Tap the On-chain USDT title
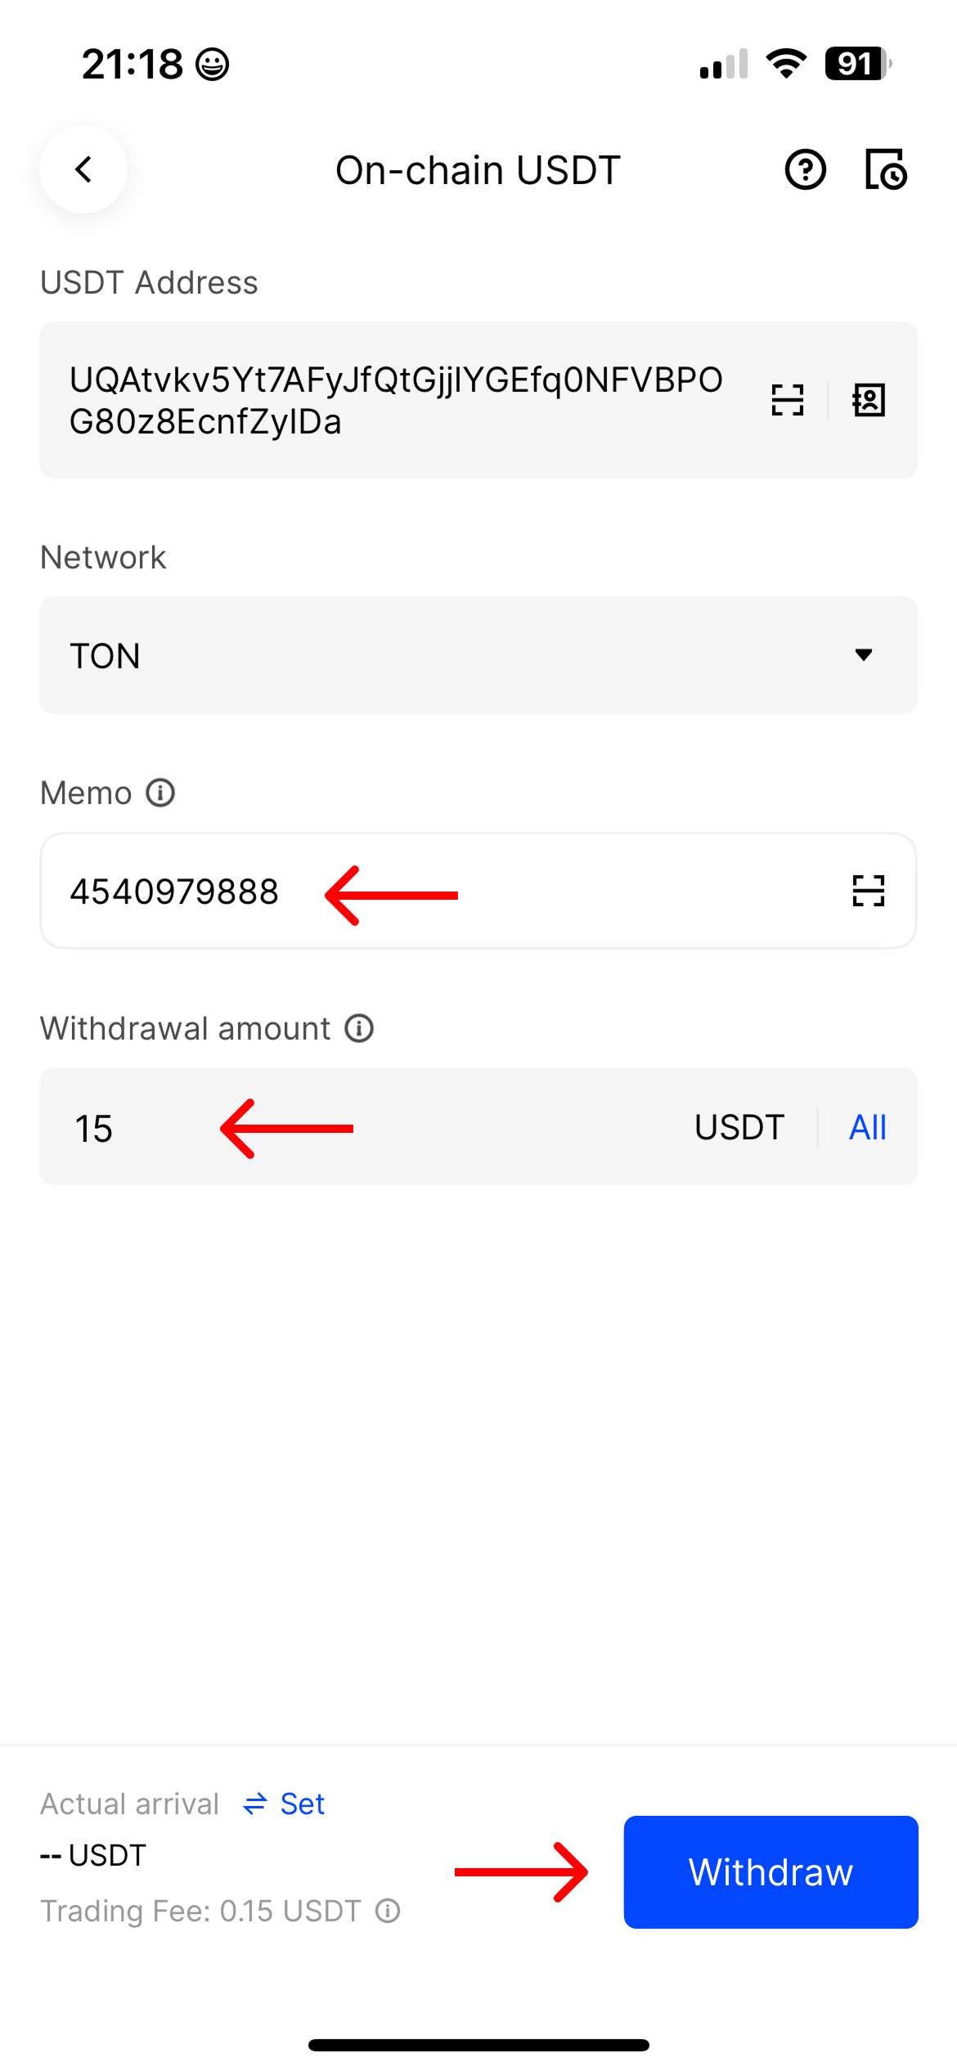 pos(478,170)
